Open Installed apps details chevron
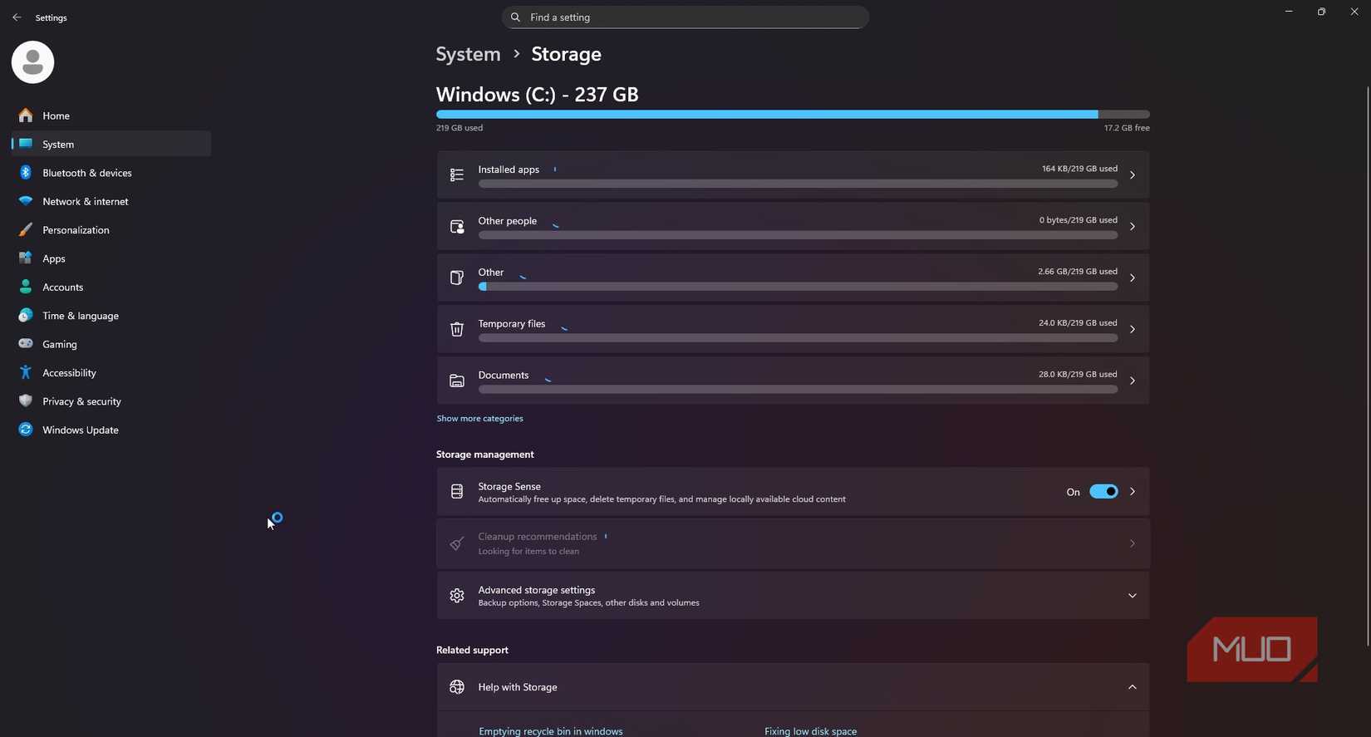1371x737 pixels. pos(1132,175)
